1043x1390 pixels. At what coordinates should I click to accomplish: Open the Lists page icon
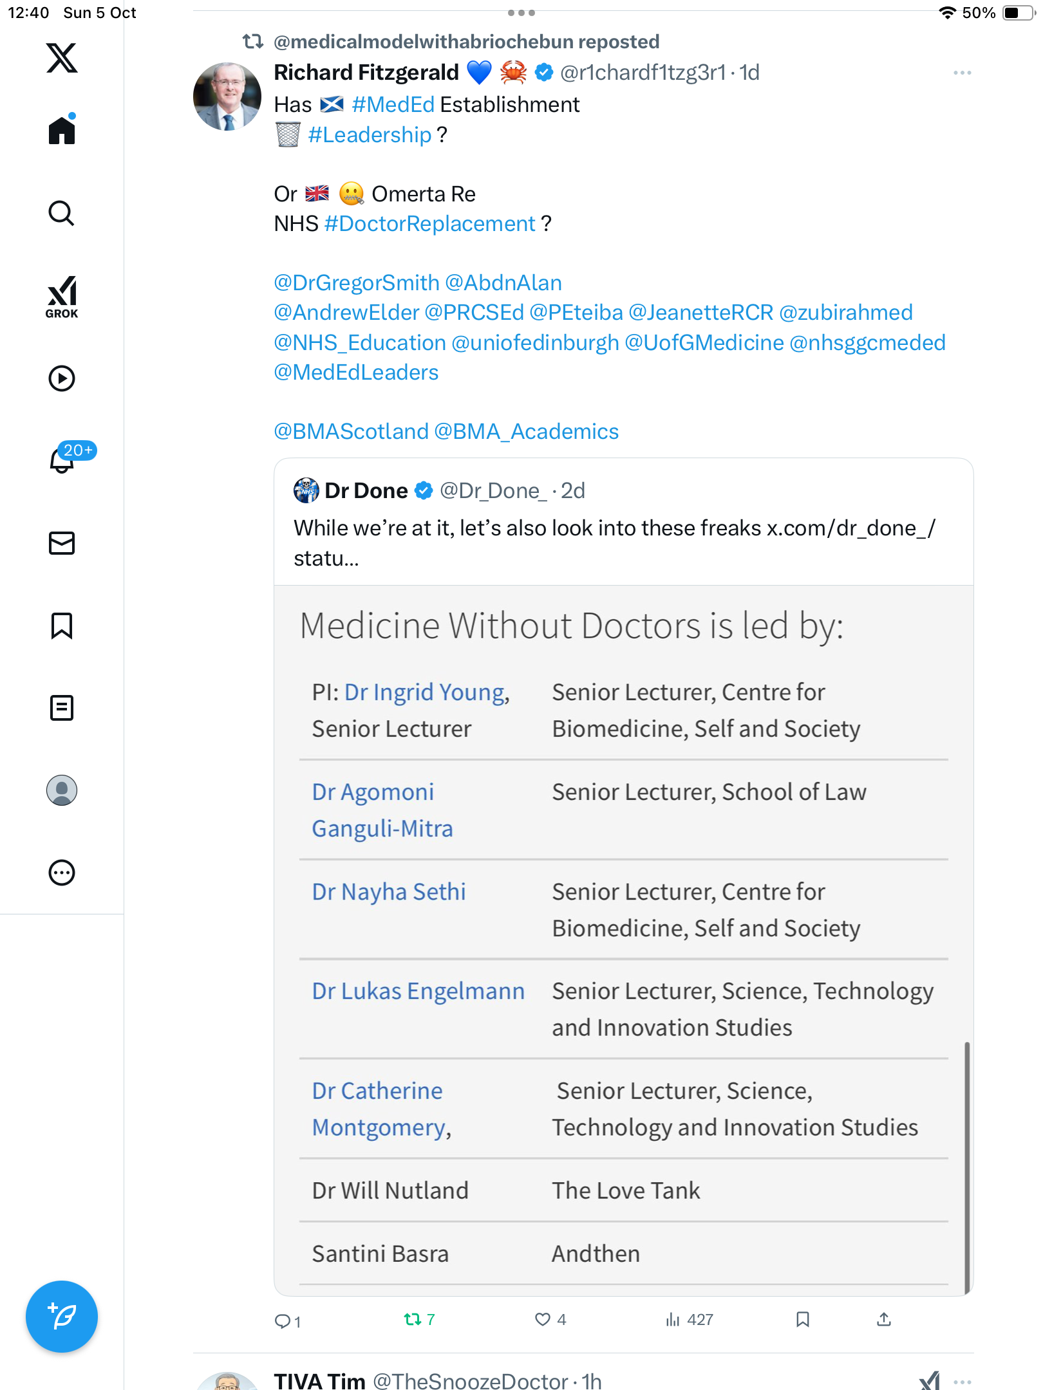(x=62, y=708)
